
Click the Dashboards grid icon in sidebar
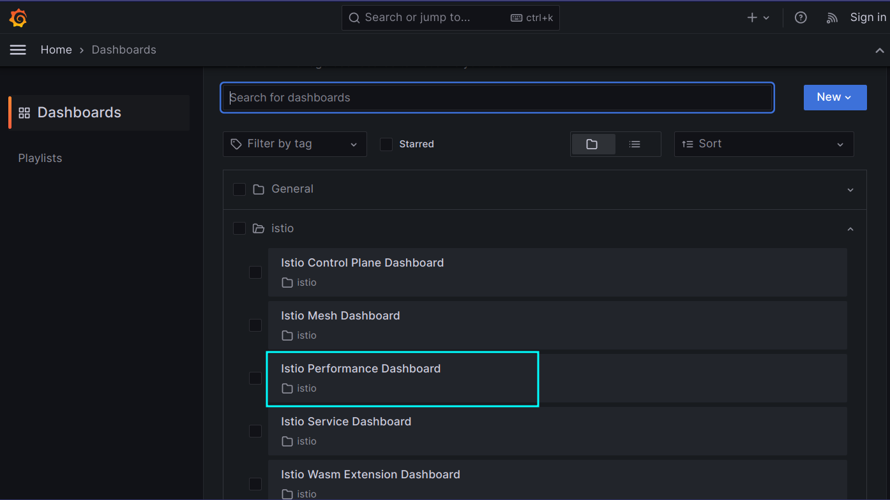click(24, 113)
